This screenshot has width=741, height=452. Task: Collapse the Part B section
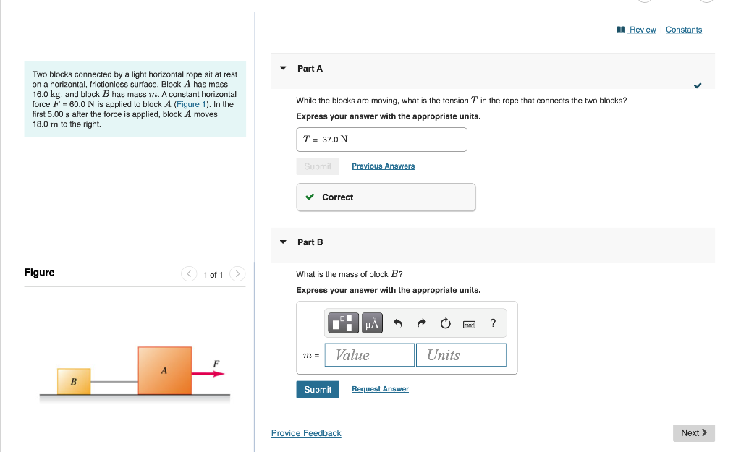[x=282, y=242]
